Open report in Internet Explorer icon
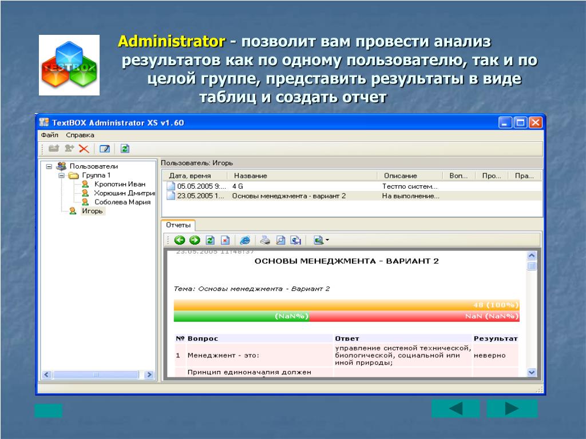Screen dimensions: 586x439 (245, 241)
